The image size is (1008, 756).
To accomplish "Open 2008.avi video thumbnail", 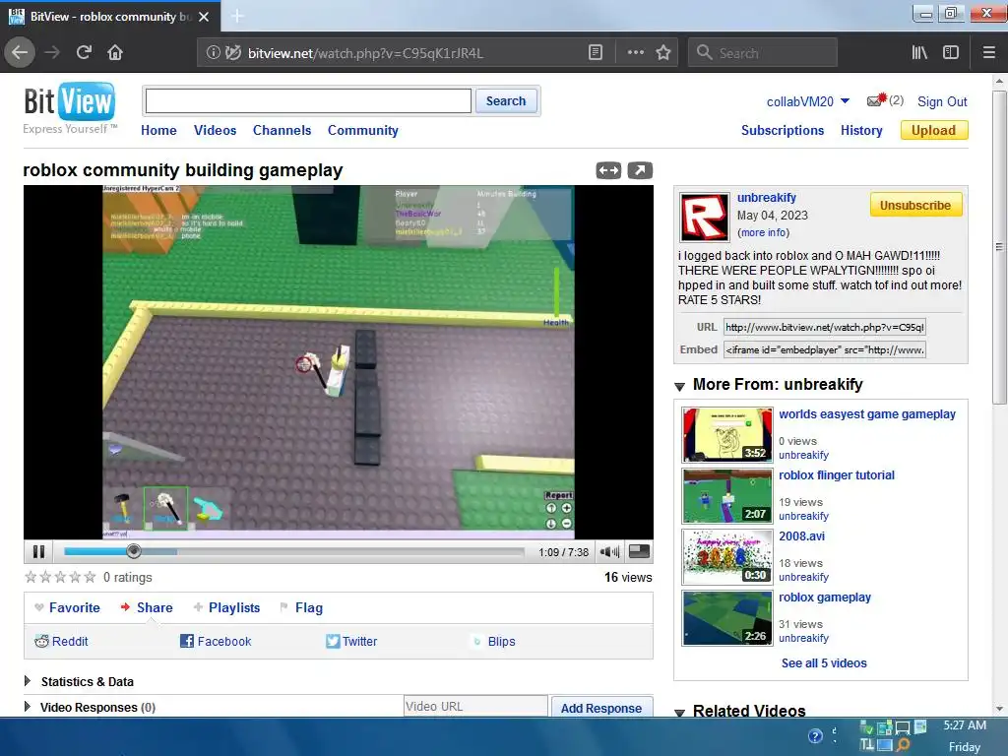I will pyautogui.click(x=727, y=557).
